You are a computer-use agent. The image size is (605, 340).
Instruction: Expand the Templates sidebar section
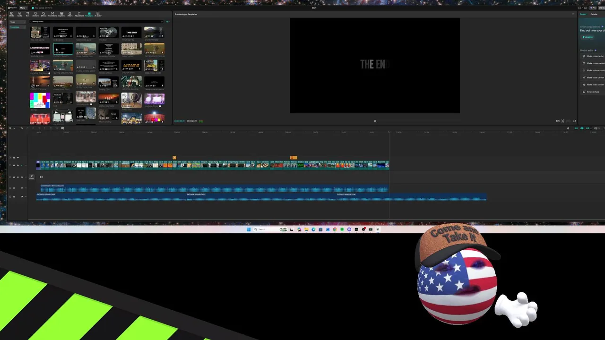coord(17,27)
